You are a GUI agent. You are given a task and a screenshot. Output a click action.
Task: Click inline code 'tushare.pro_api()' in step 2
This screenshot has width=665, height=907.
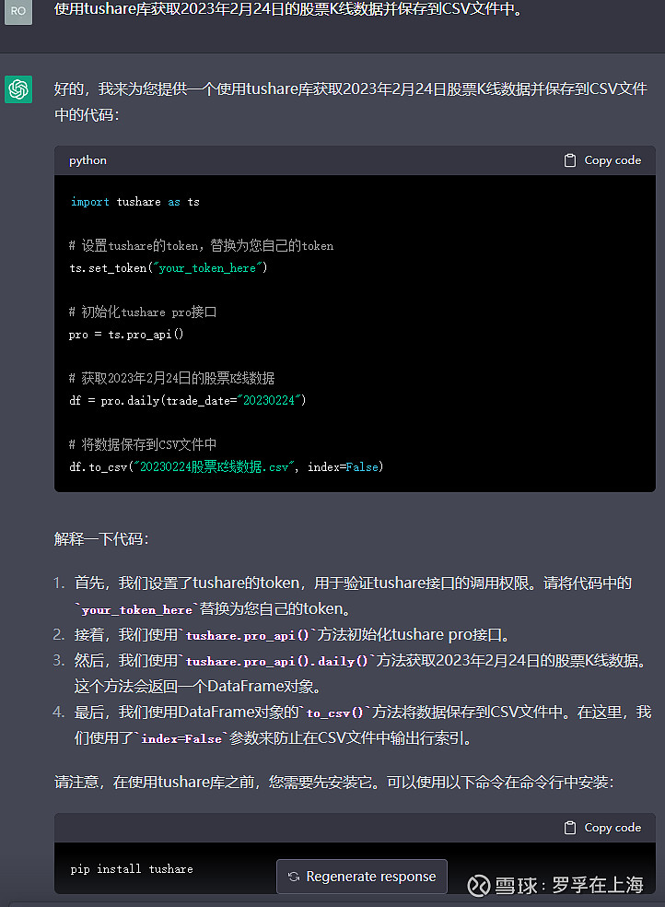247,636
